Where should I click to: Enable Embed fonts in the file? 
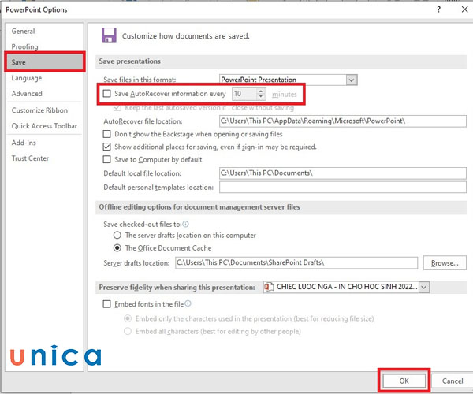click(x=106, y=304)
